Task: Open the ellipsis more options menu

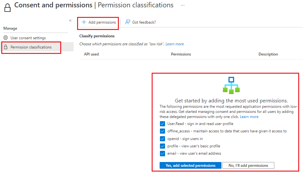Action: pos(183,5)
